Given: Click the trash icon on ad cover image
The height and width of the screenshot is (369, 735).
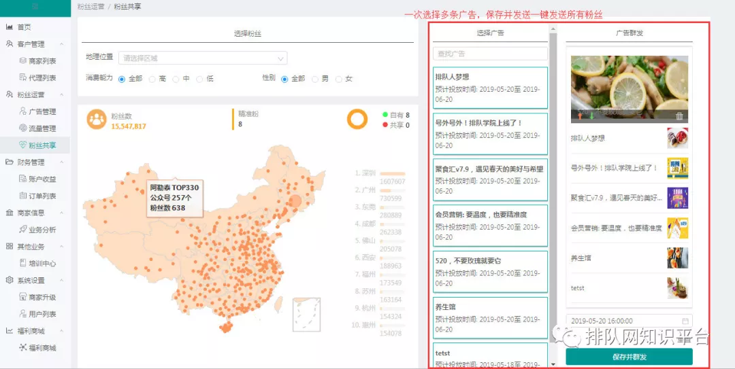Looking at the screenshot, I should [679, 116].
